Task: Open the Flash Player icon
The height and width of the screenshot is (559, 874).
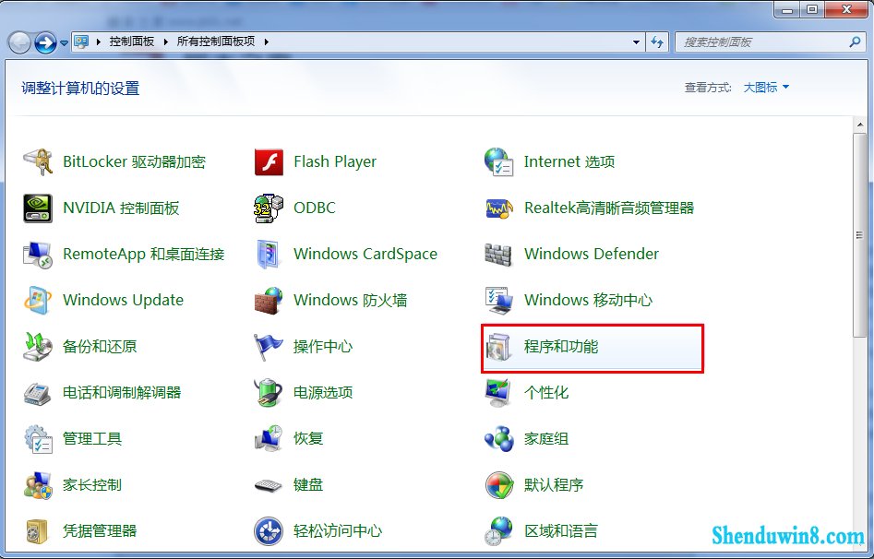Action: pos(269,161)
